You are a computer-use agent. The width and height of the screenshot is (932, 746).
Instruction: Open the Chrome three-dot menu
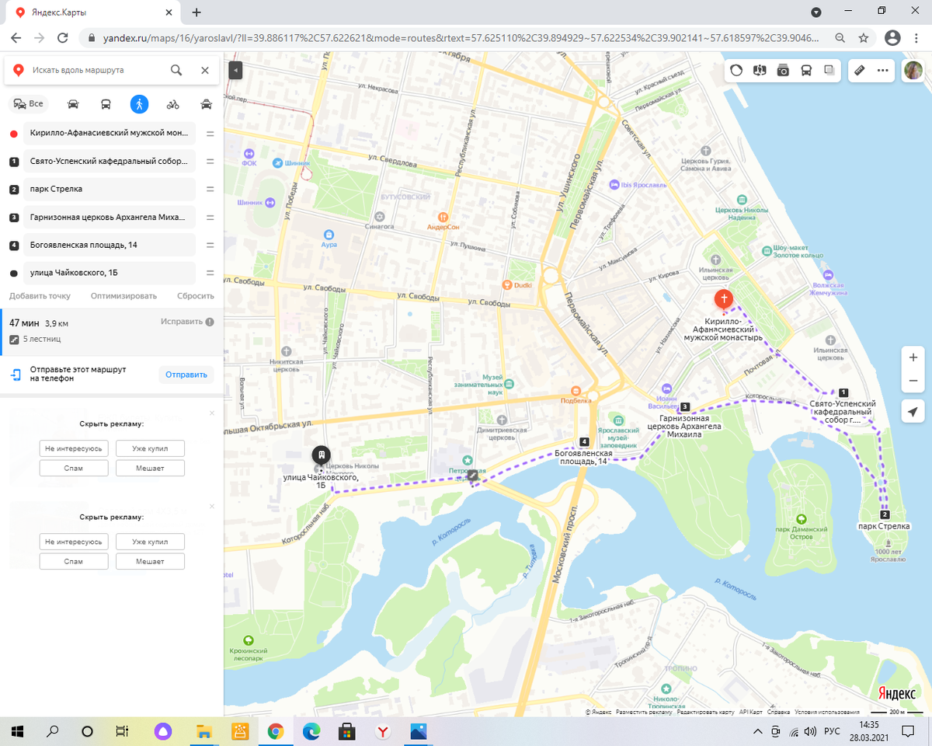[x=916, y=37]
